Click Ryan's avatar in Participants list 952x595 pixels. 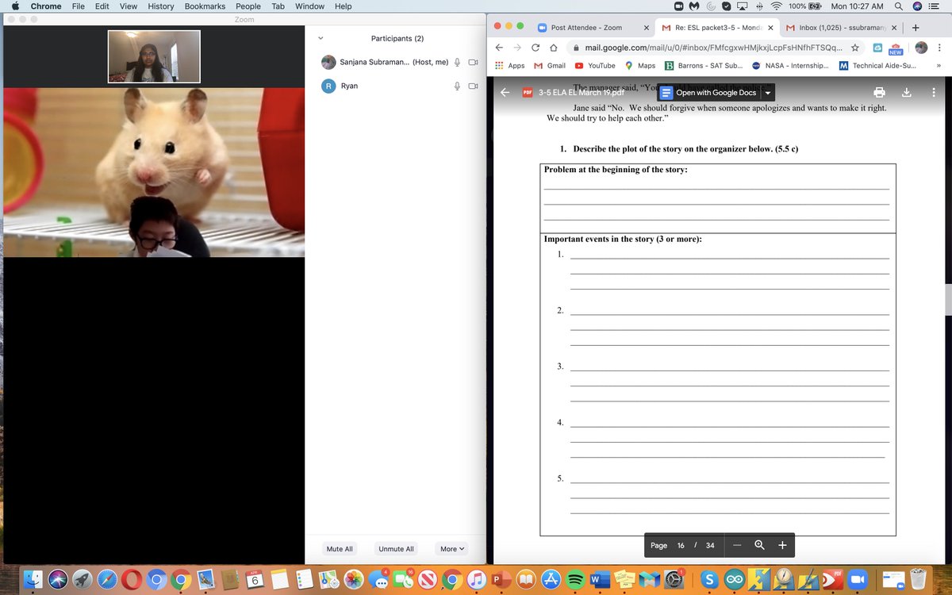[328, 86]
